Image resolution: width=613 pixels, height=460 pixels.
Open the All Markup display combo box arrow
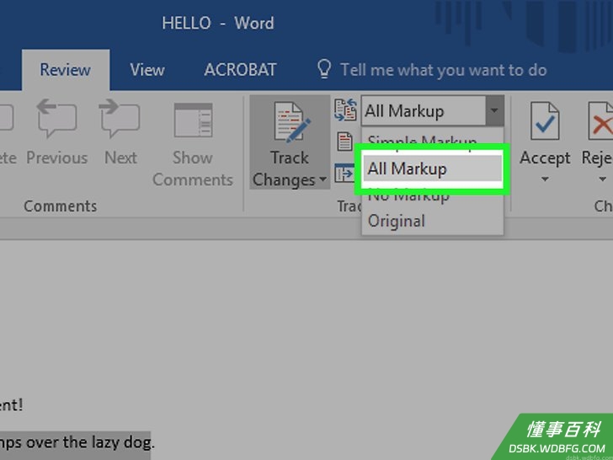[494, 110]
